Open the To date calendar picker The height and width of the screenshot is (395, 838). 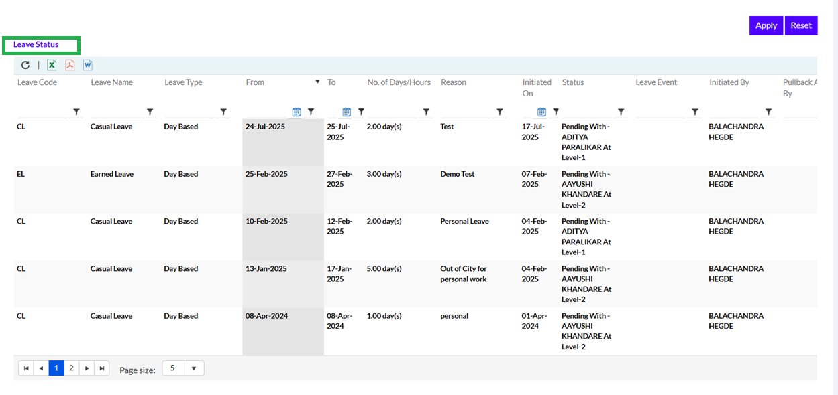click(347, 112)
